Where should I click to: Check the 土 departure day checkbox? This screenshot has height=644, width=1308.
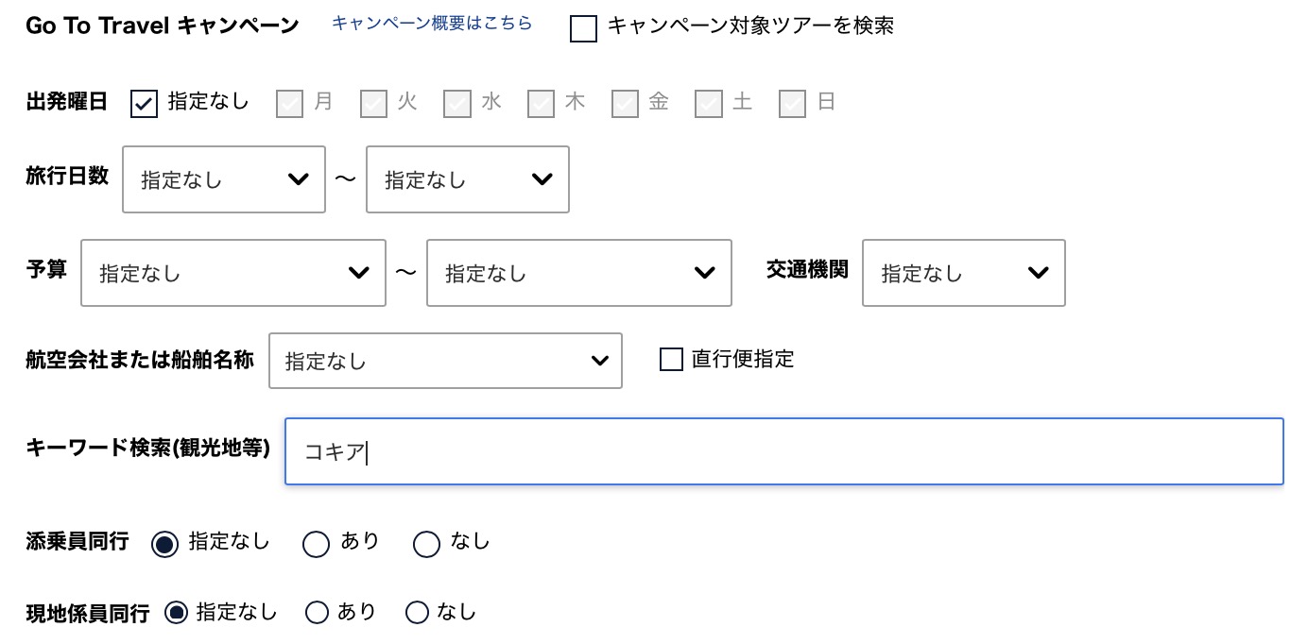tap(708, 104)
